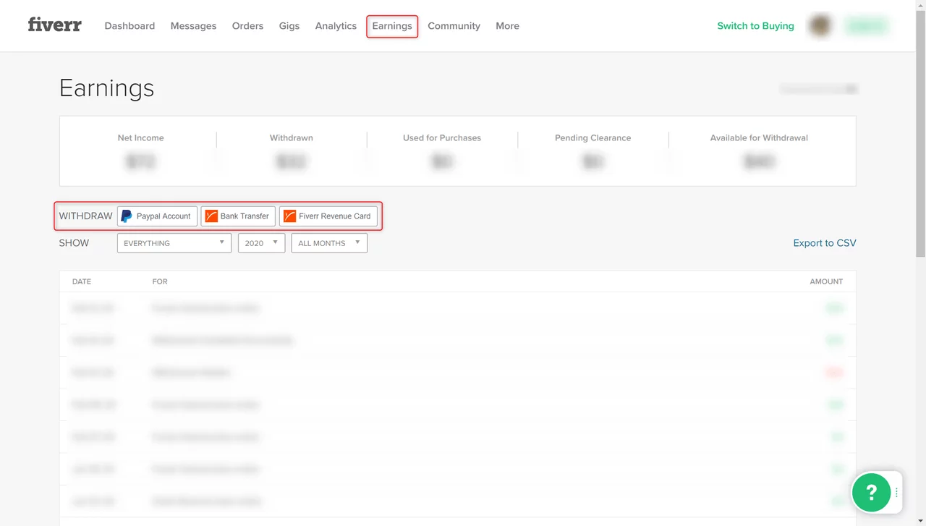Viewport: 926px width, 526px height.
Task: Open the 2020 year dropdown
Action: (261, 243)
